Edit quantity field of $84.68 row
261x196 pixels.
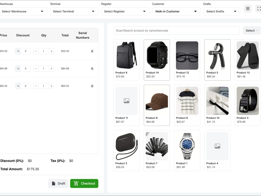pyautogui.click(x=44, y=68)
